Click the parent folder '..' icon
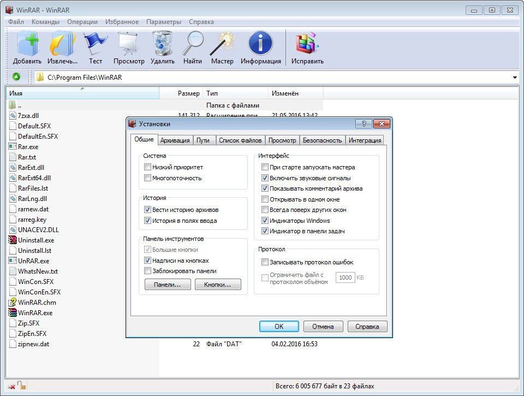The image size is (524, 396). (13, 105)
